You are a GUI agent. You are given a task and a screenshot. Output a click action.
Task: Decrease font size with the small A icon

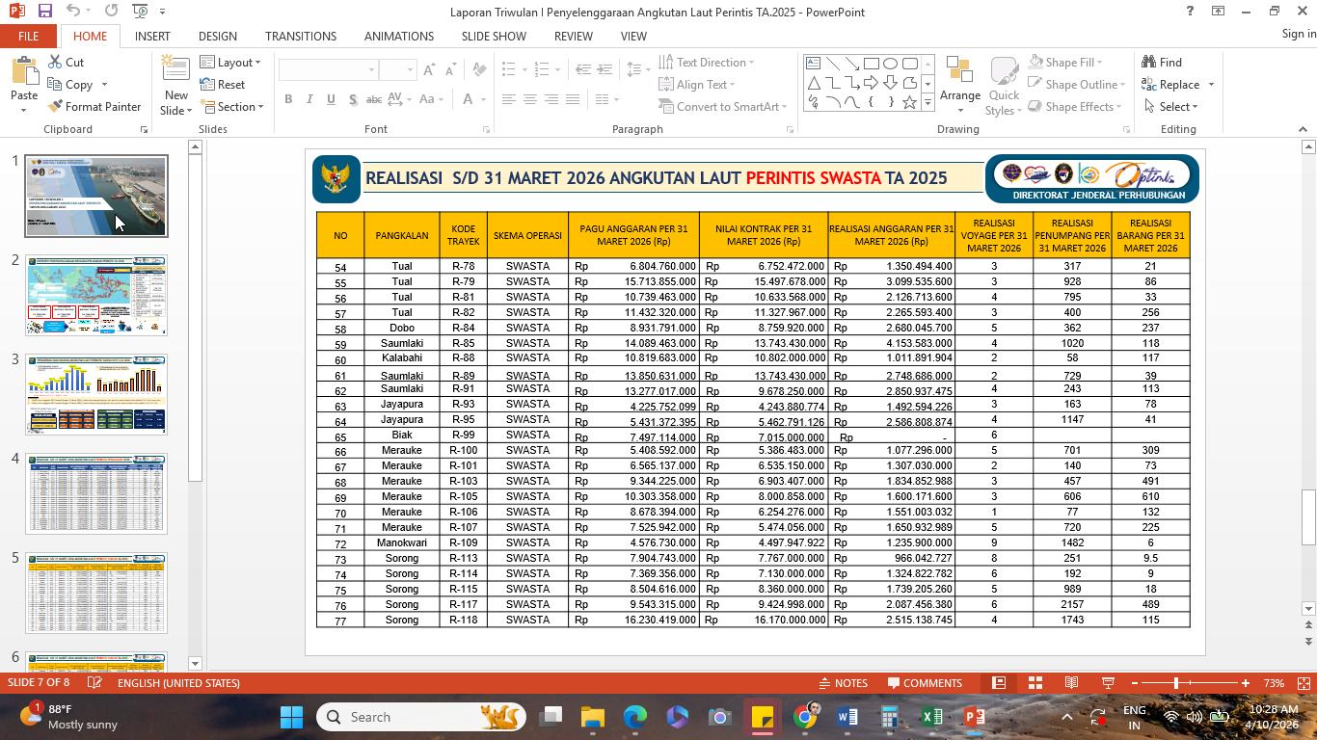(451, 70)
